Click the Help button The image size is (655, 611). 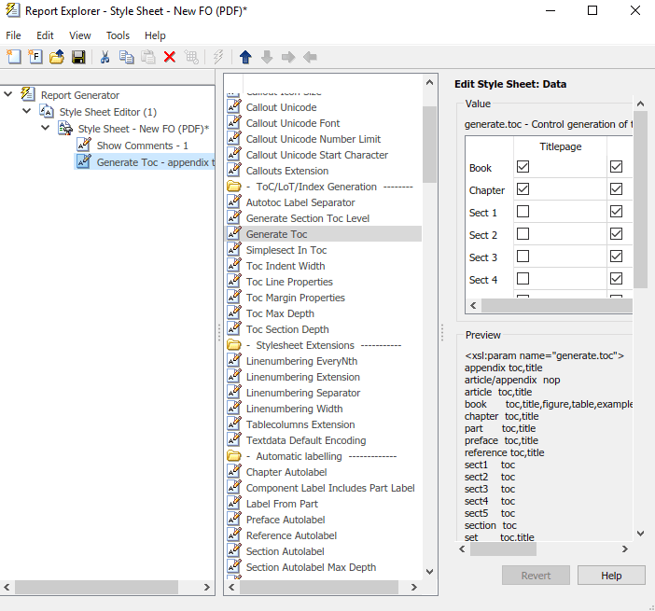click(x=611, y=576)
